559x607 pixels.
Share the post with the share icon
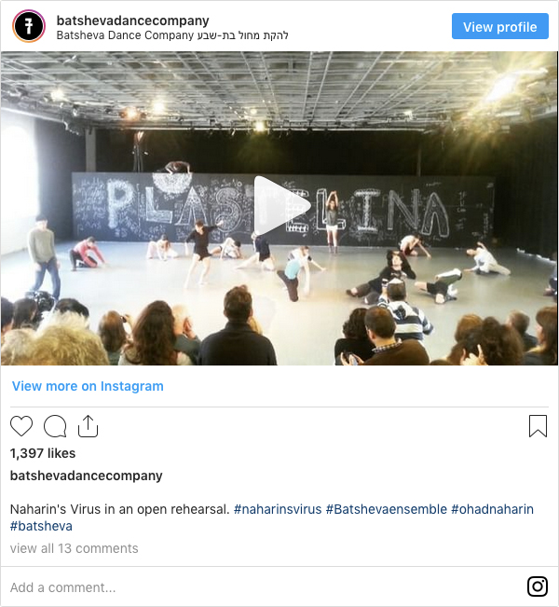[x=88, y=426]
